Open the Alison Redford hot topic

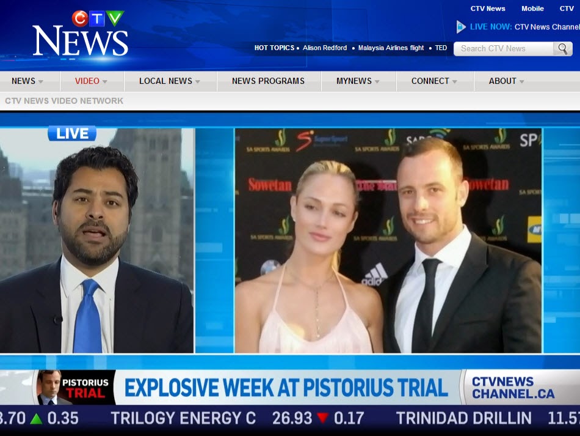(x=325, y=48)
